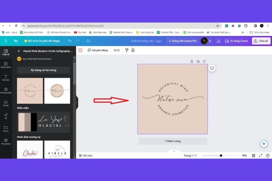
Task: Click Dùng thử Canva Pro button
Action: pos(183,41)
